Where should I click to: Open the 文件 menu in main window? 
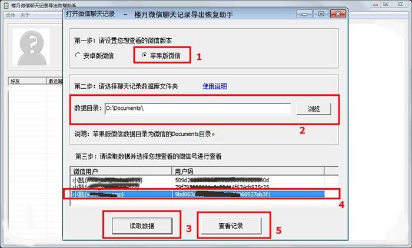coord(10,15)
